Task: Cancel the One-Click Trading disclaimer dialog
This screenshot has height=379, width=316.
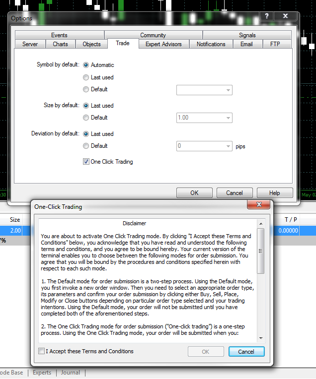Action: (246, 351)
